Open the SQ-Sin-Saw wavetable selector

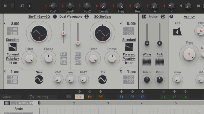(x=103, y=17)
